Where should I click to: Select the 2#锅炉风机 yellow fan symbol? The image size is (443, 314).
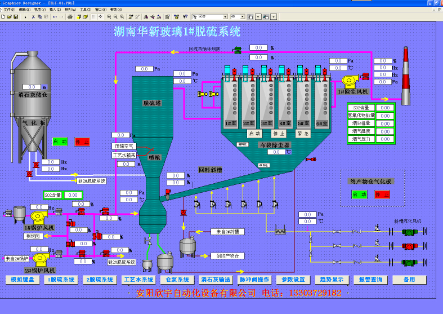41,259
